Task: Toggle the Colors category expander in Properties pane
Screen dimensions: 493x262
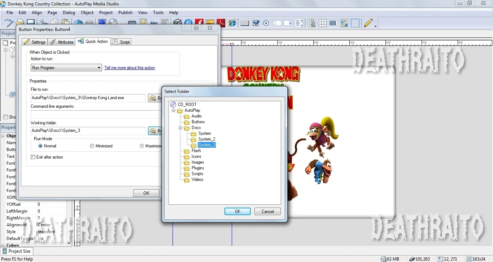Action: (3, 245)
